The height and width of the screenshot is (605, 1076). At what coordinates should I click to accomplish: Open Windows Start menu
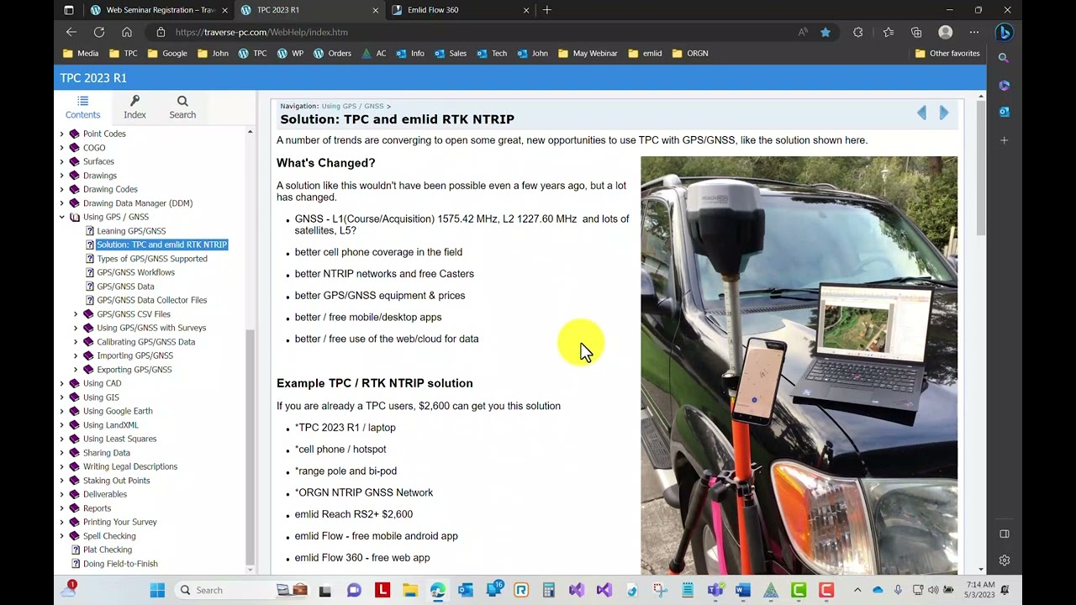pos(157,590)
